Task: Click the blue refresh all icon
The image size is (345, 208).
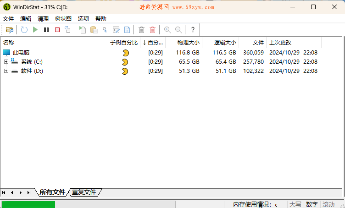Action: 24,30
